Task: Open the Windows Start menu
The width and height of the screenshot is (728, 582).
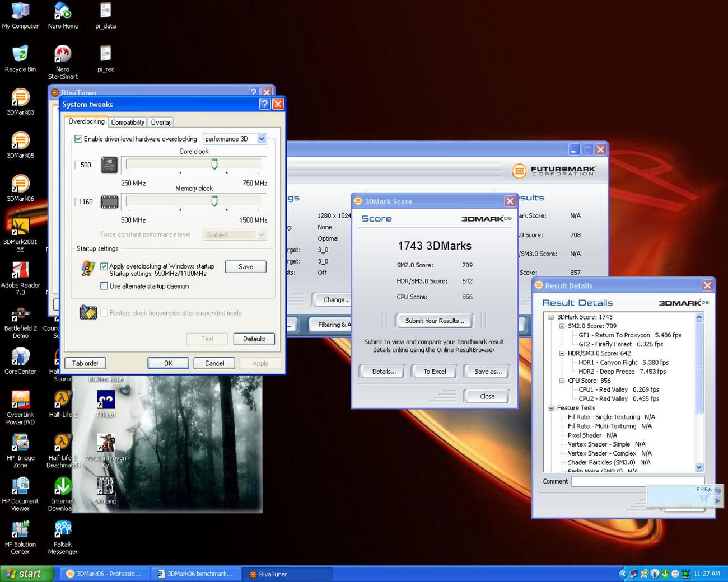Action: pos(27,574)
